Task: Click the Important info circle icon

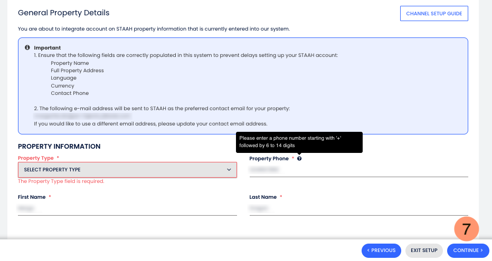Action: point(27,47)
